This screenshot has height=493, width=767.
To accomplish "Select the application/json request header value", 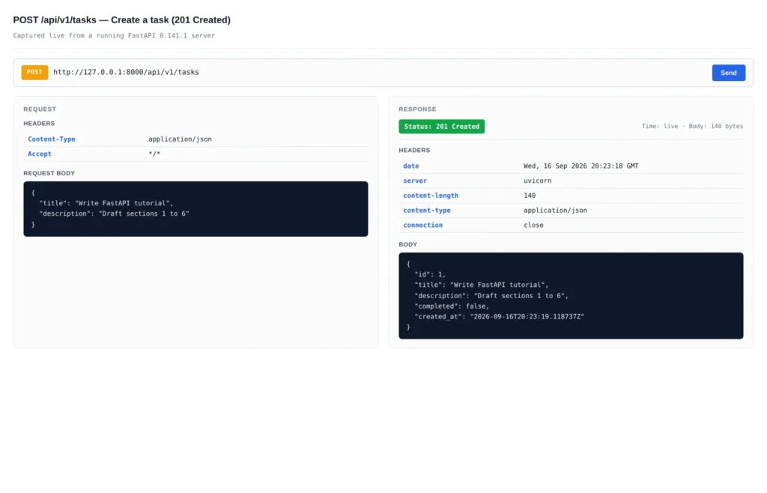I will tap(180, 139).
